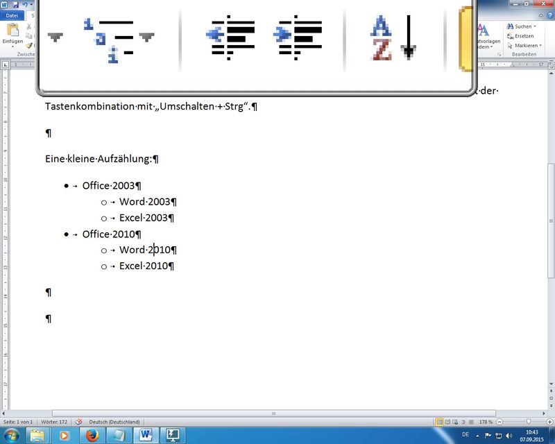Click Deutsch (Deutschland) language indicator
Viewport: 555px width, 444px height.
114,422
